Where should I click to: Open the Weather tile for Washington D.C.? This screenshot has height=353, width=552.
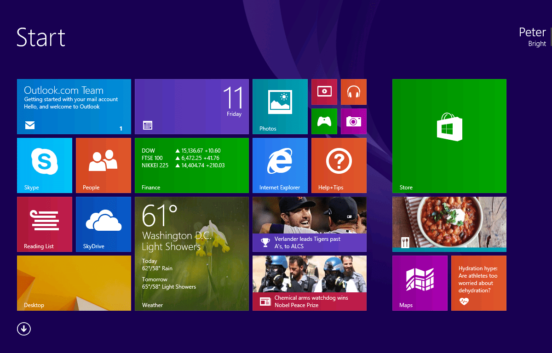click(192, 254)
